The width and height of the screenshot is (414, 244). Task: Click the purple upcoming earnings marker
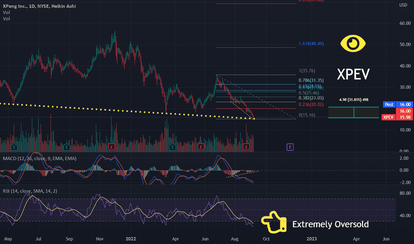click(290, 147)
